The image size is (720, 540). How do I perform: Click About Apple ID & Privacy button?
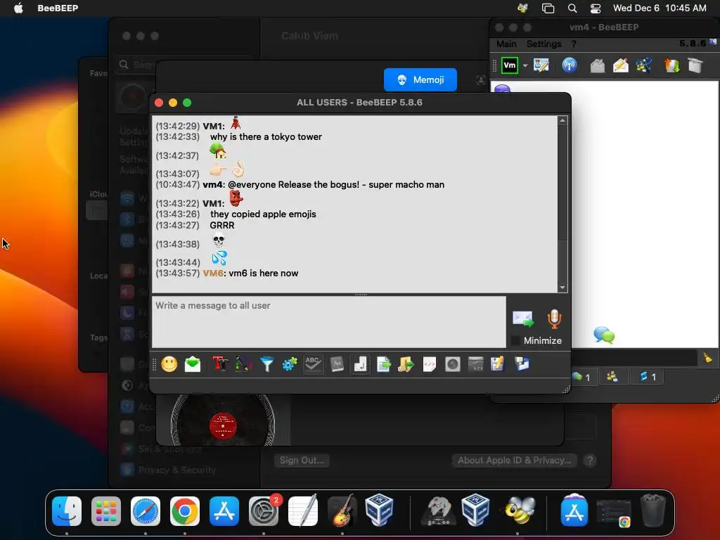click(x=514, y=460)
